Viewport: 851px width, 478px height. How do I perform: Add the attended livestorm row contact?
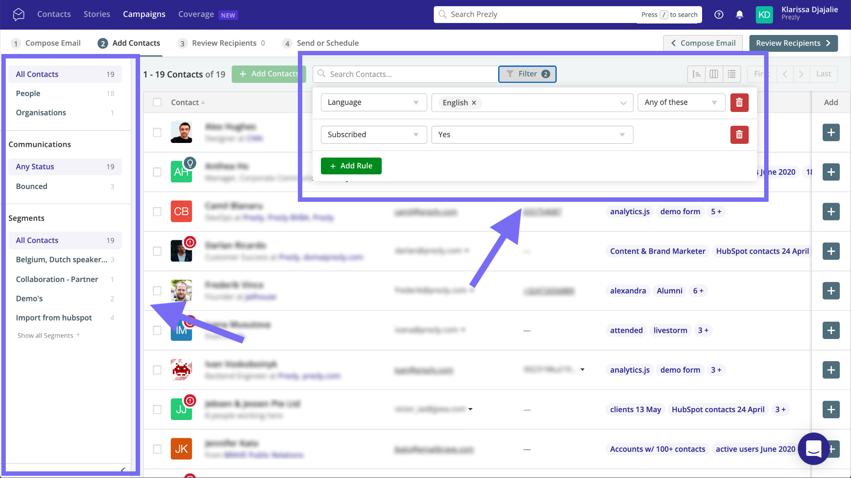tap(831, 330)
